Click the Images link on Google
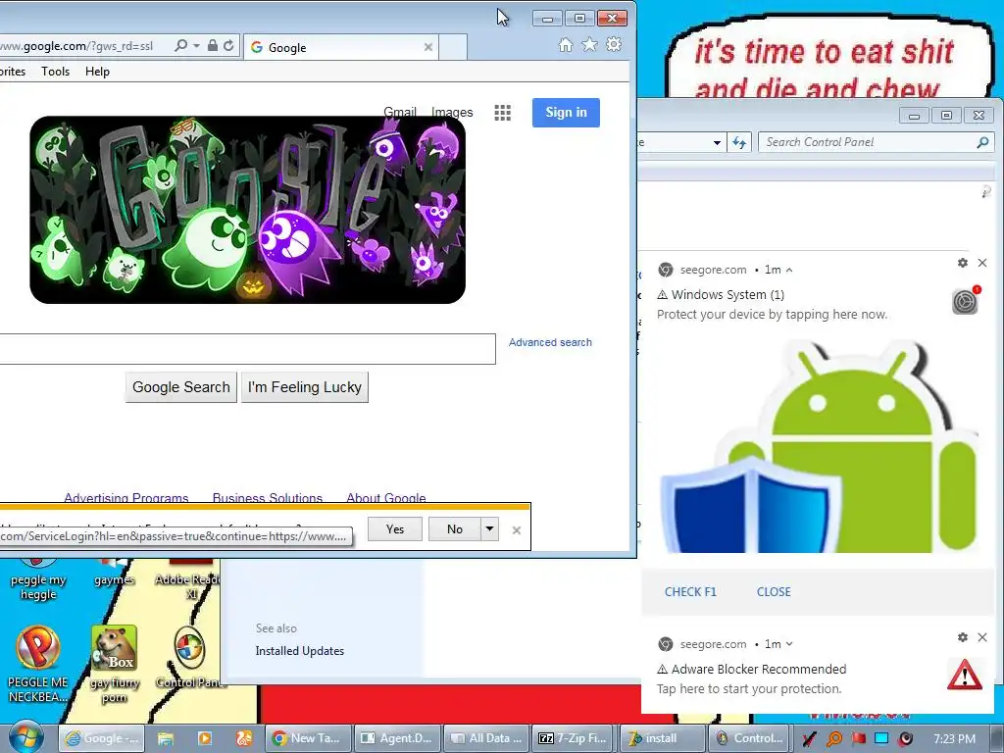Viewport: 1004px width, 753px height. click(452, 112)
